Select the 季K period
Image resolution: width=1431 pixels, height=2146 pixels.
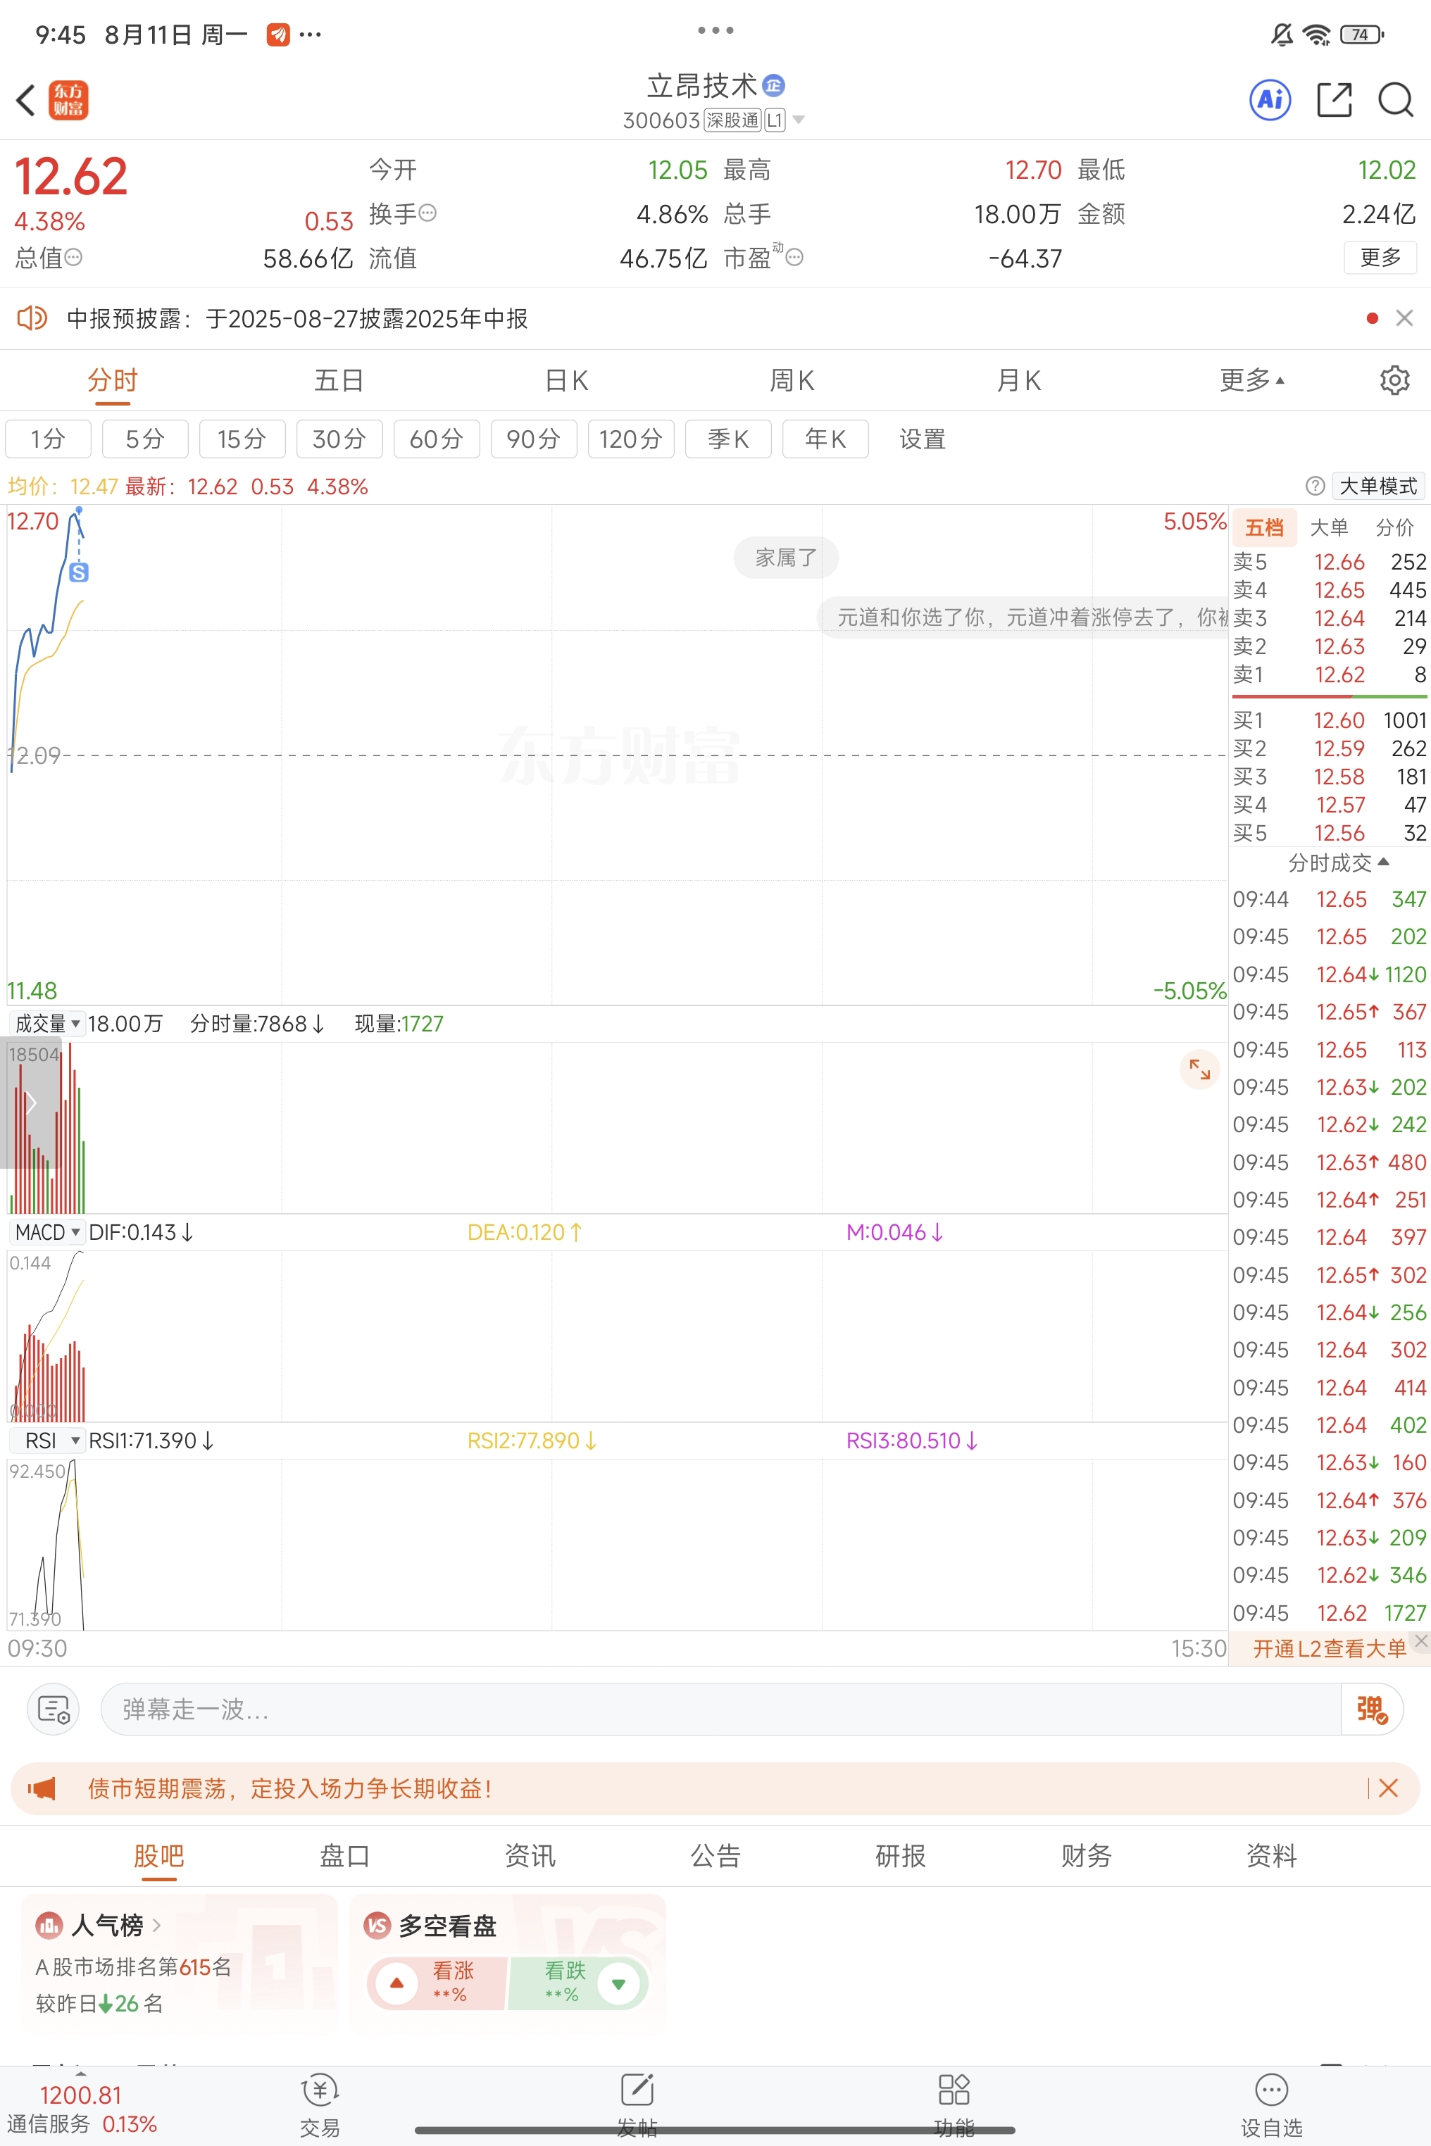tap(728, 439)
